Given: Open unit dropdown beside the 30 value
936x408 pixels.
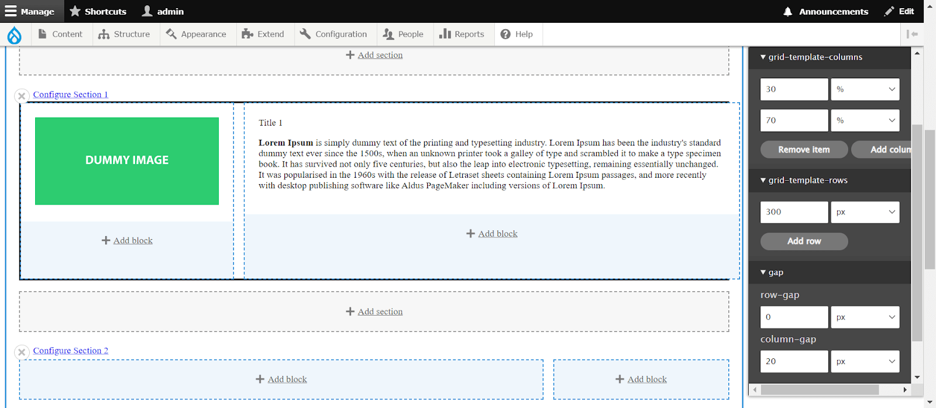Looking at the screenshot, I should [865, 89].
